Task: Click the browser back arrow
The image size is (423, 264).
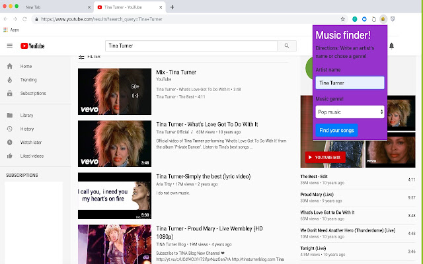Action: tap(6, 19)
